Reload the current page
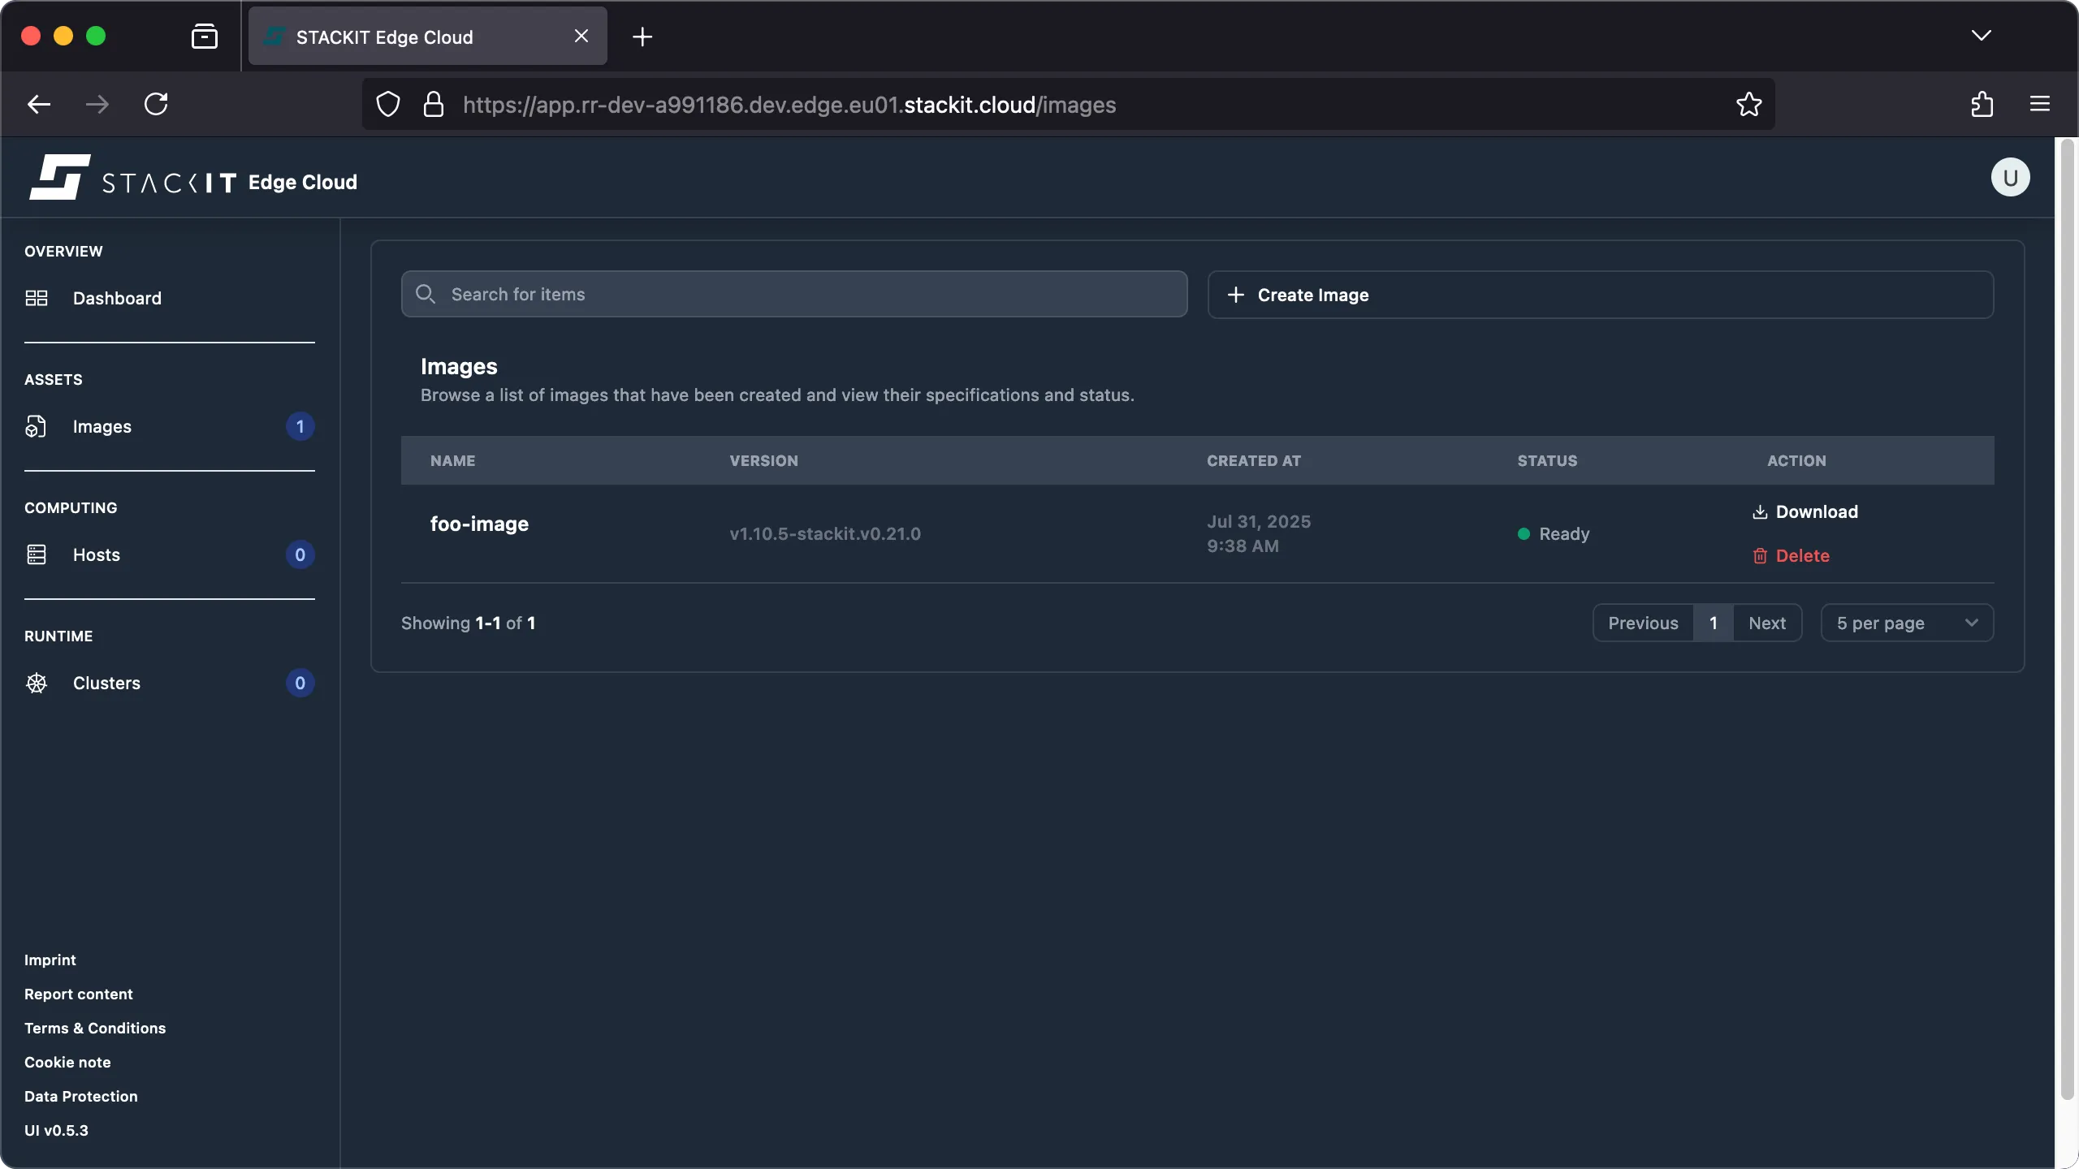 coord(157,104)
